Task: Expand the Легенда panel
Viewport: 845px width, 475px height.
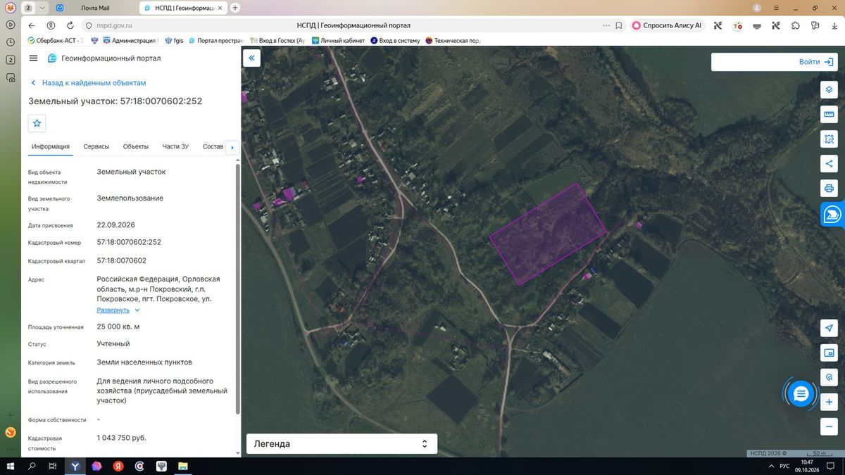Action: 342,444
